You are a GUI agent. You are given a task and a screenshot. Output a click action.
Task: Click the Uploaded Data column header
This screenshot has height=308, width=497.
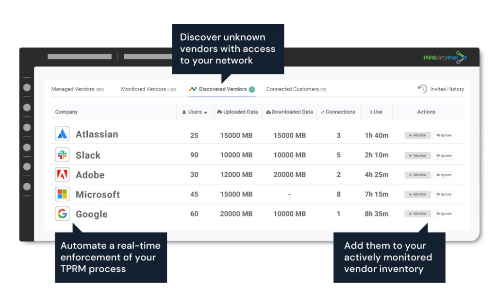click(237, 112)
